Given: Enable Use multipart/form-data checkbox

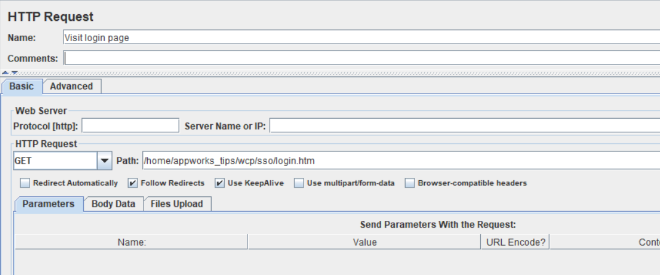Looking at the screenshot, I should (x=299, y=183).
